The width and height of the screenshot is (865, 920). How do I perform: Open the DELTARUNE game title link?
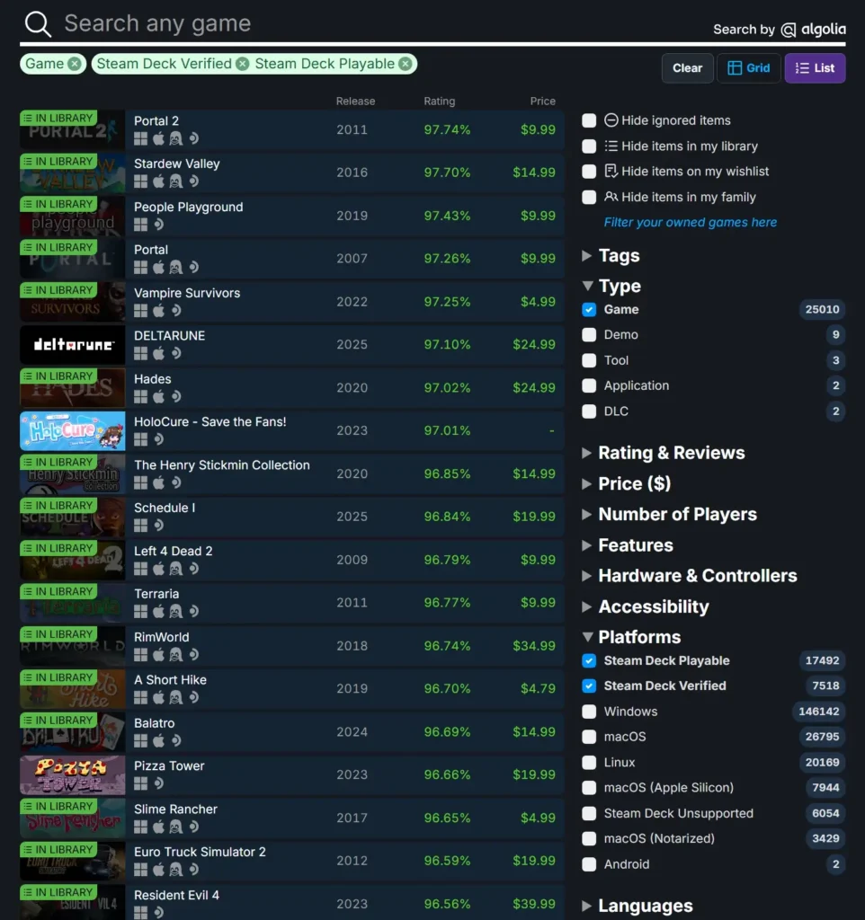coord(169,336)
